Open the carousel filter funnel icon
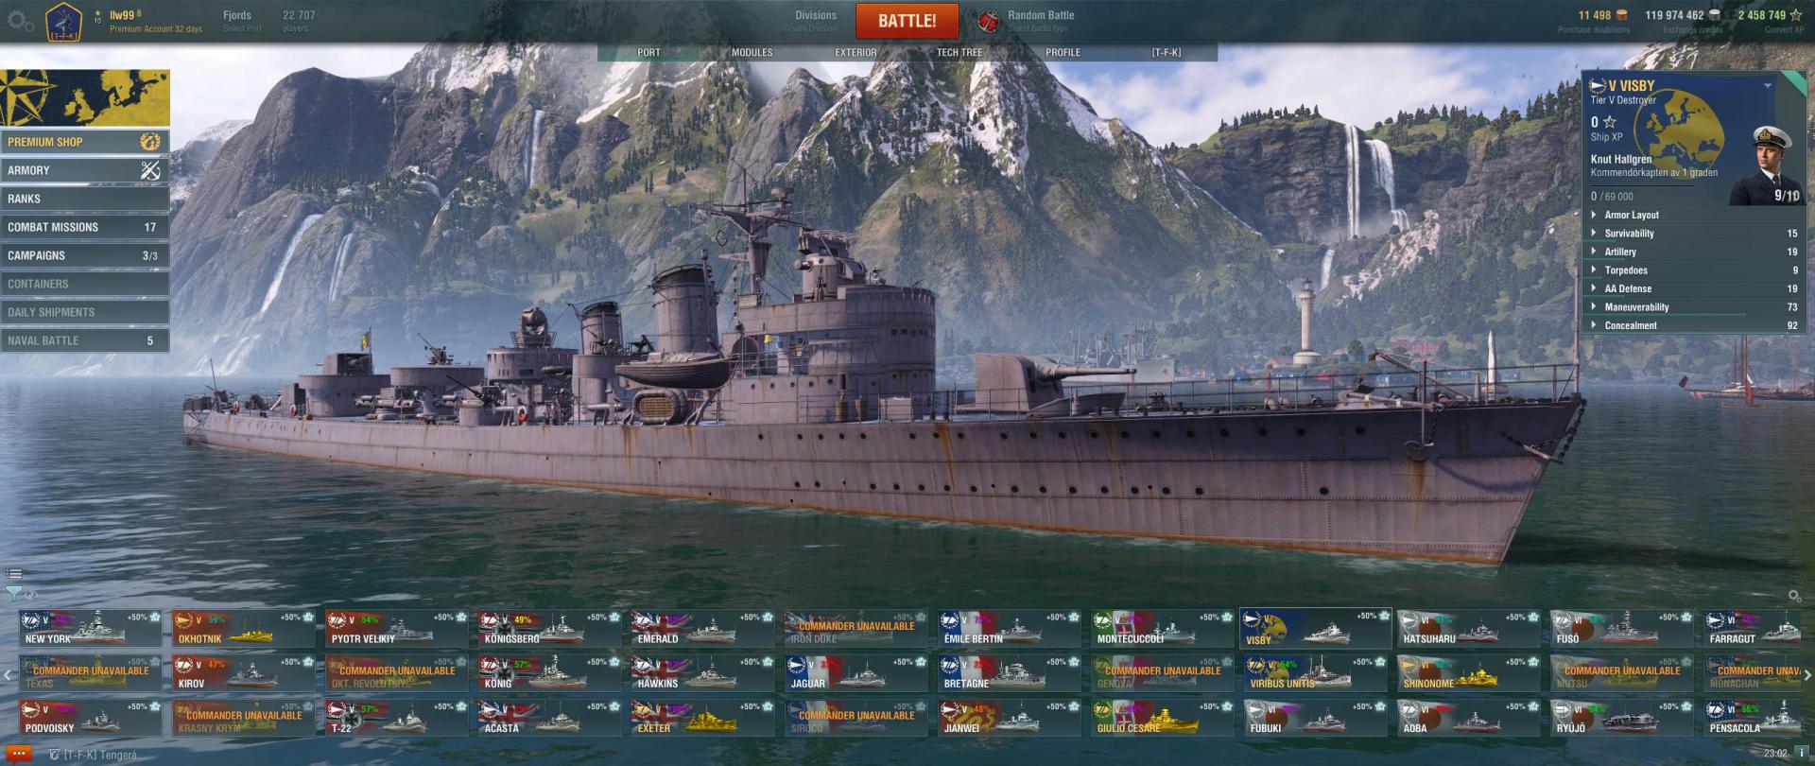 [13, 594]
